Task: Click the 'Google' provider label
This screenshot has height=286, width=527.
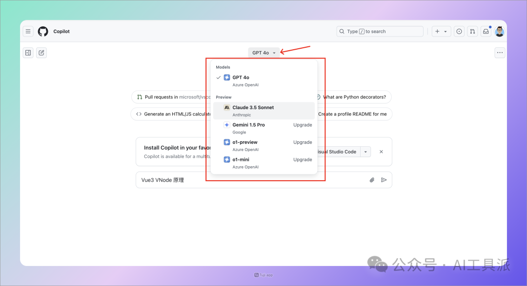Action: 239,132
